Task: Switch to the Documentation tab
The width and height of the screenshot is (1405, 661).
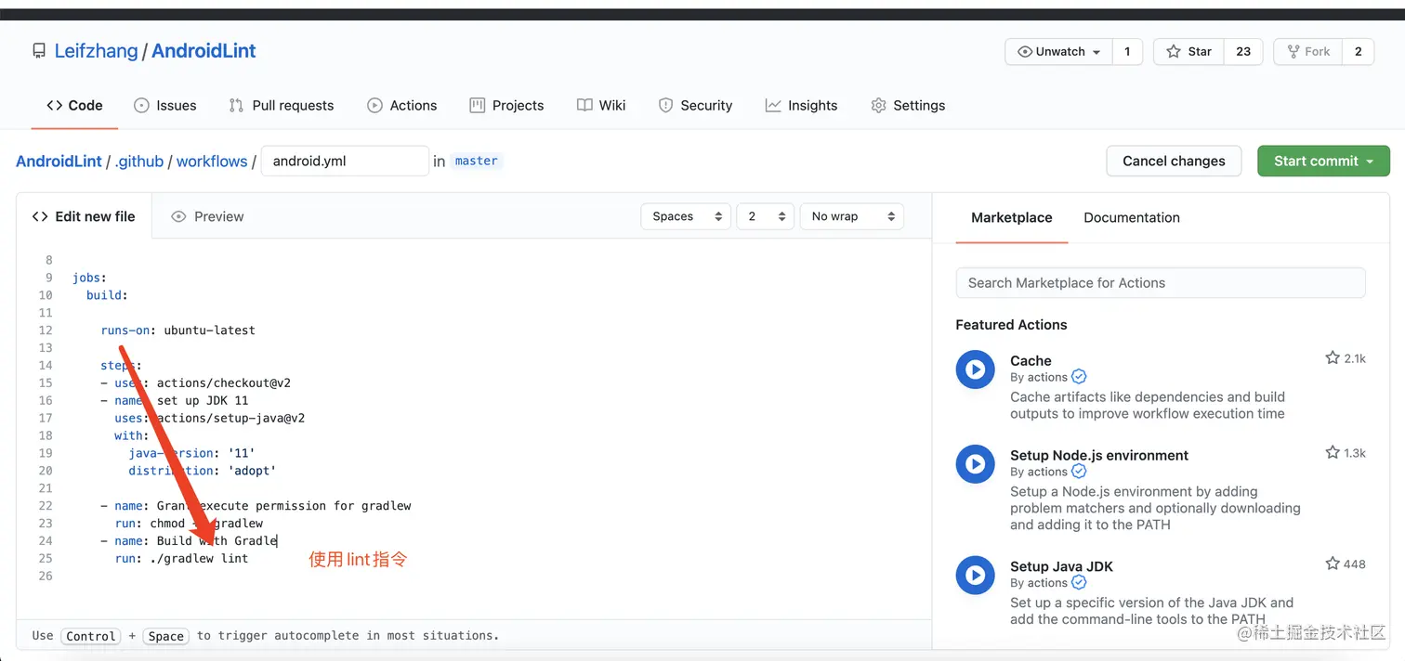Action: 1131,217
